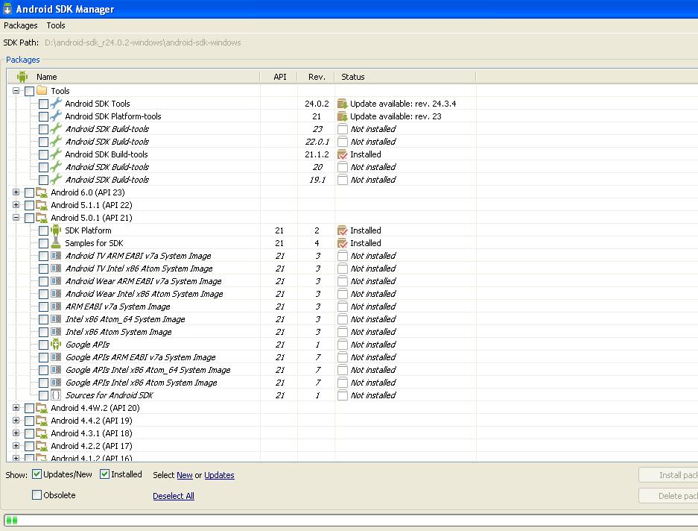The width and height of the screenshot is (698, 531).
Task: Click the Deselect All link
Action: [x=174, y=496]
